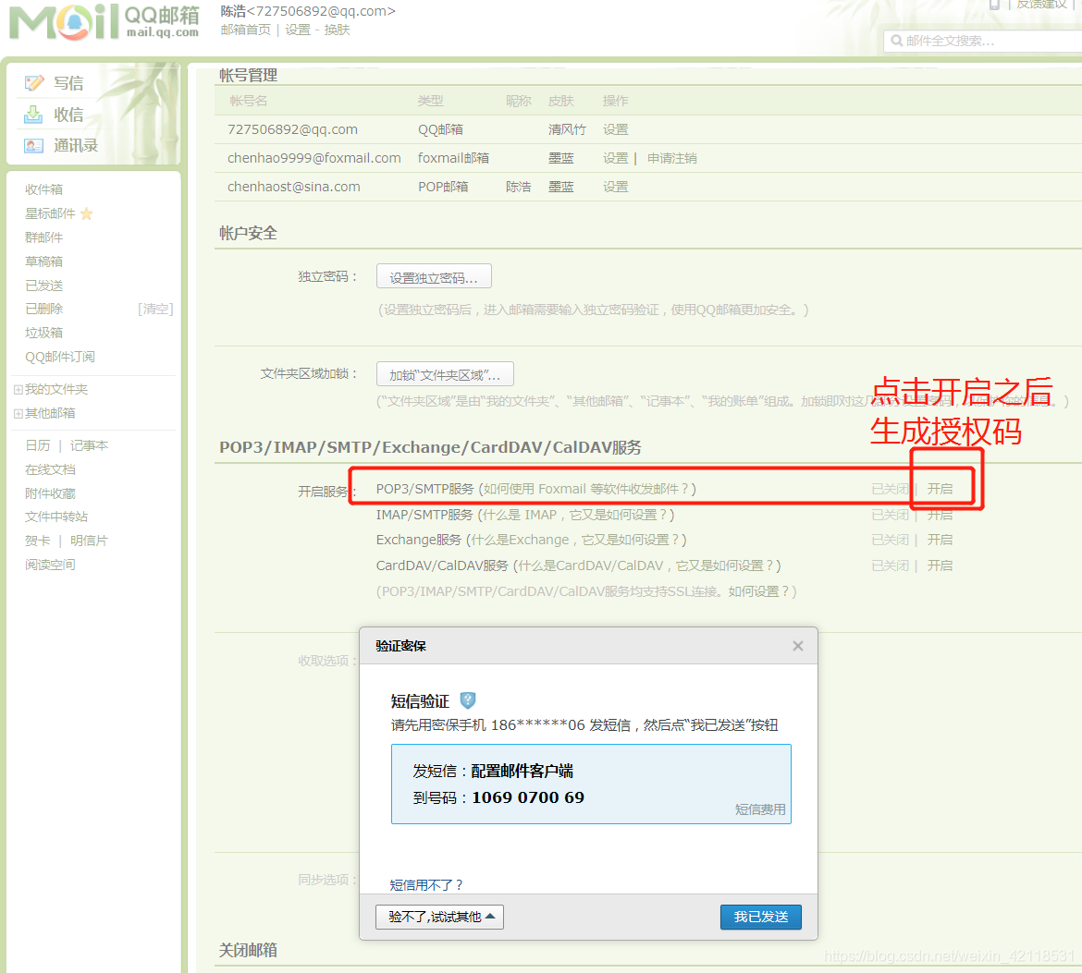Open the 垃圾箱 folder
The width and height of the screenshot is (1082, 973).
coord(44,333)
